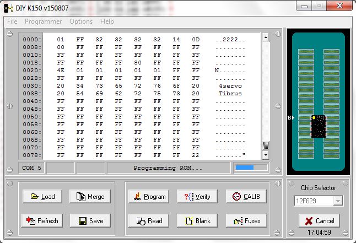This screenshot has height=243, width=356.
Task: Click the CALIB clock icon
Action: pyautogui.click(x=236, y=197)
